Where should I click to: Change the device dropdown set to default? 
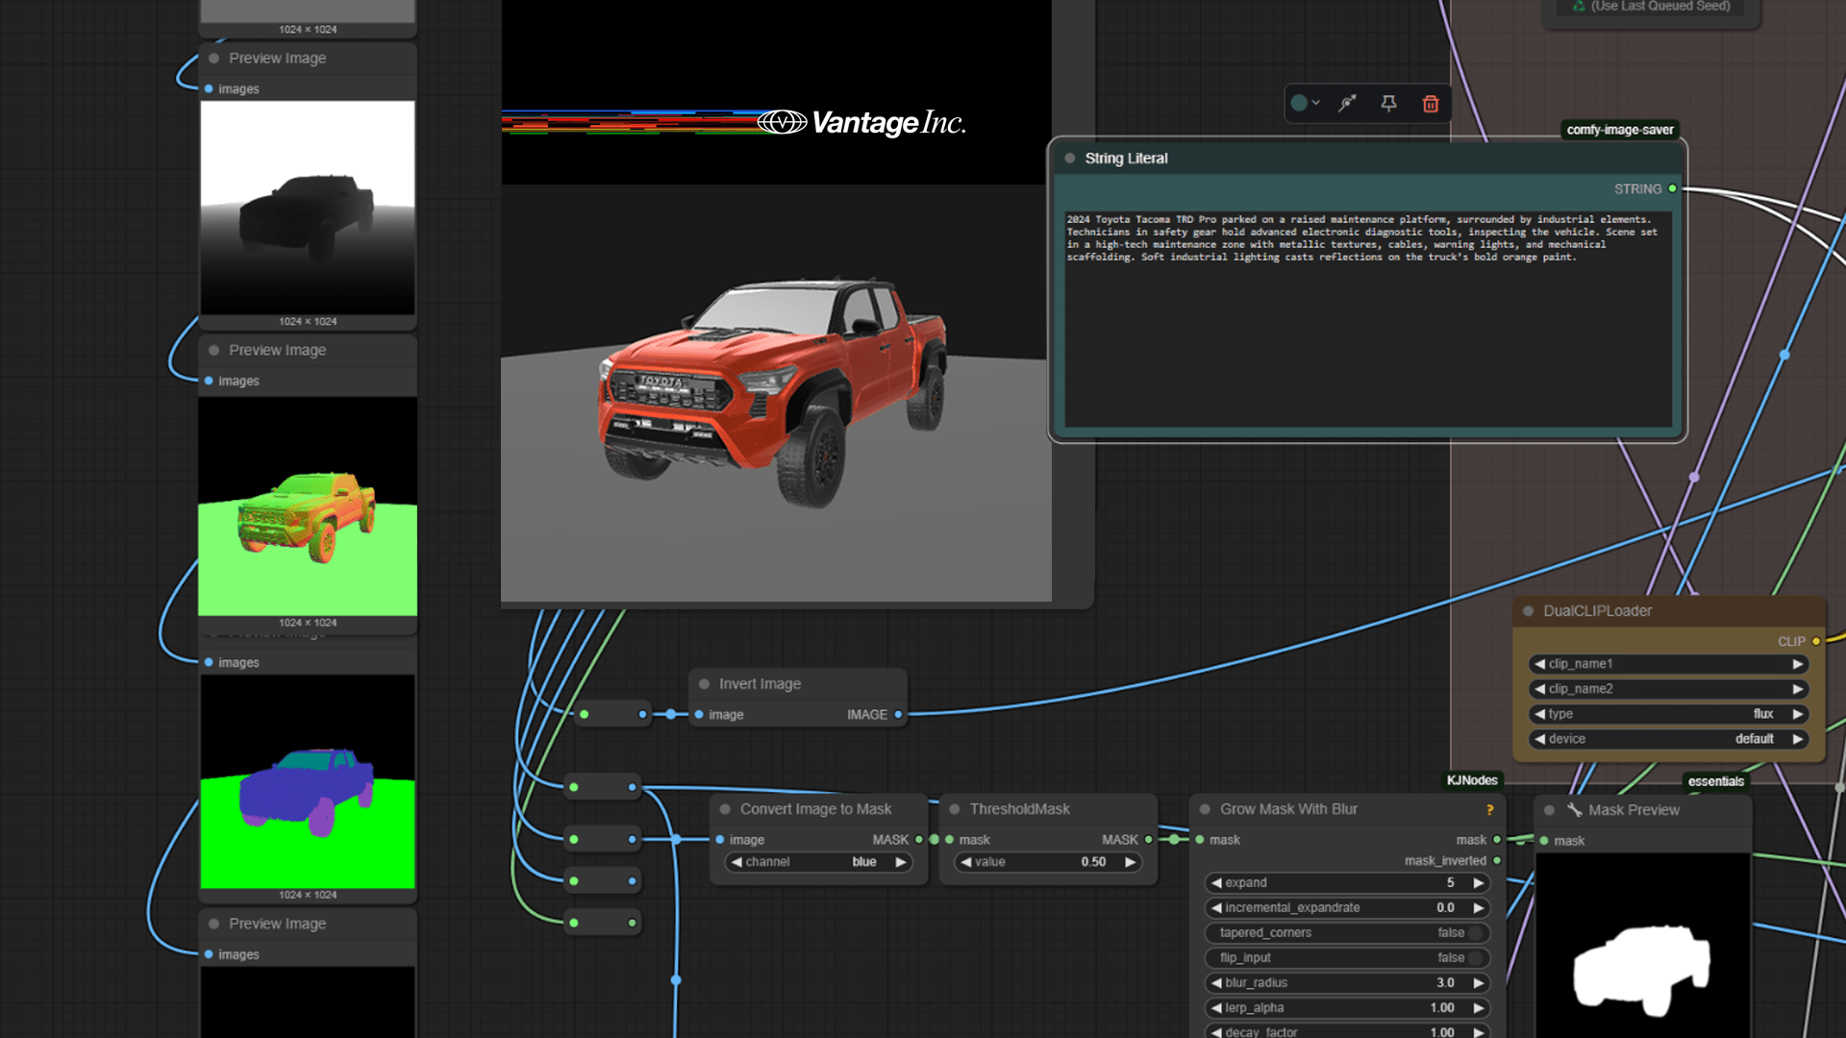(x=1668, y=739)
